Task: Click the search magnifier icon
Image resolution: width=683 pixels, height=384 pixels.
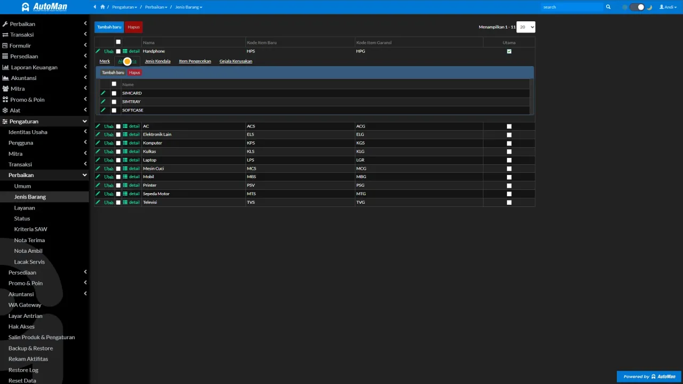Action: click(608, 7)
